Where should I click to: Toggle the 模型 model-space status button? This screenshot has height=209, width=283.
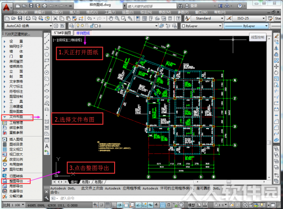click(x=191, y=205)
